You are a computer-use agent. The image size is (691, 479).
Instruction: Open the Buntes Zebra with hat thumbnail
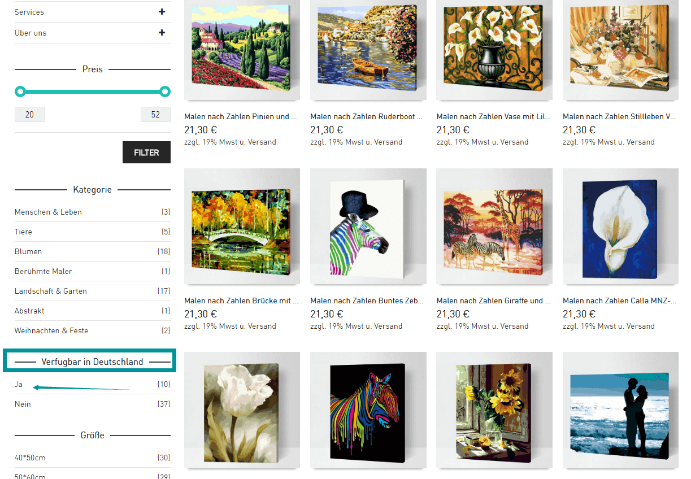[x=368, y=227]
